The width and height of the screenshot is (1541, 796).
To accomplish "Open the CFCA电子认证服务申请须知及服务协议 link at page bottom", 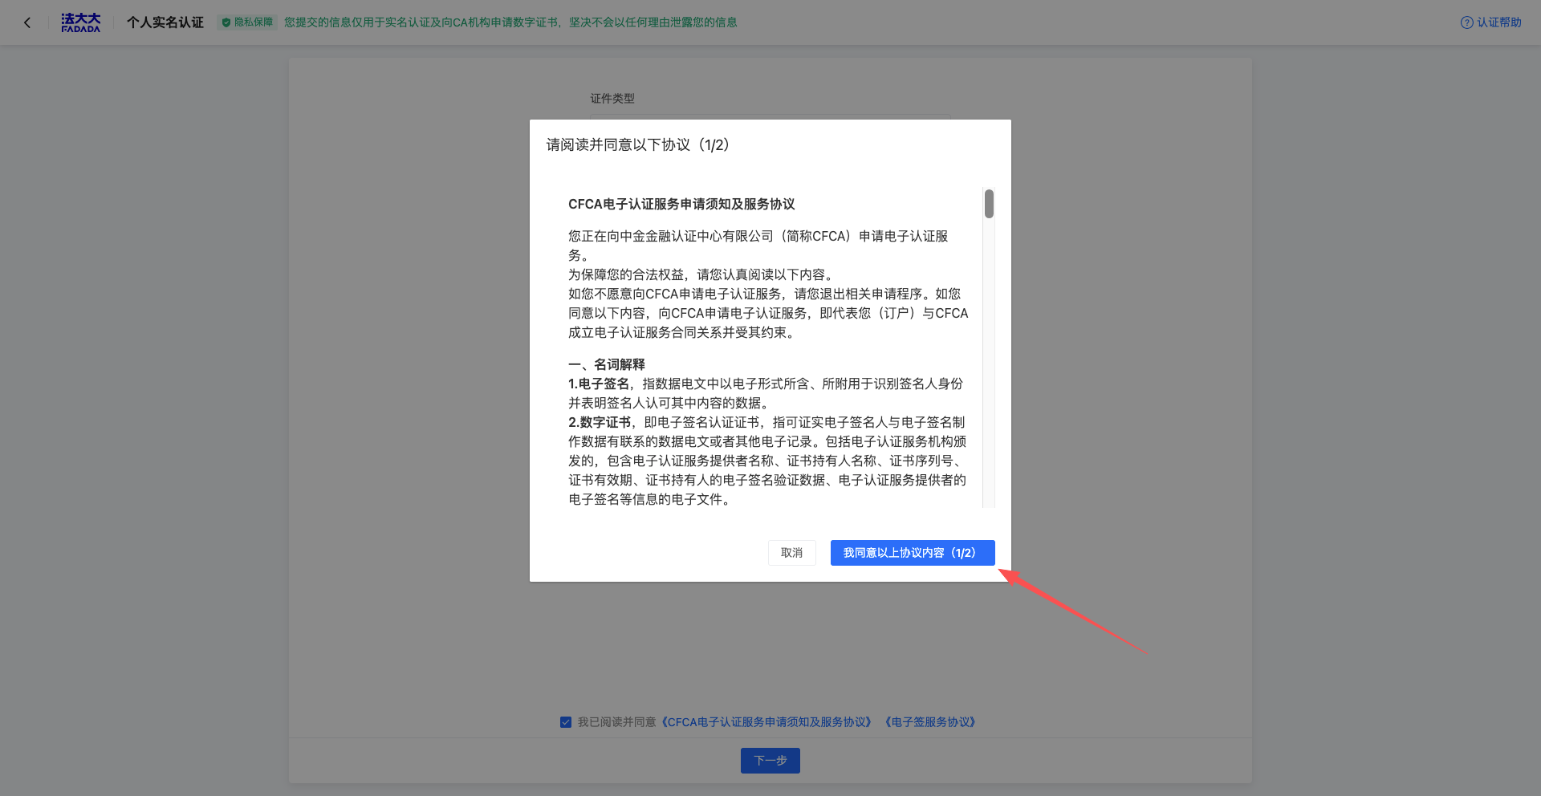I will coord(766,722).
